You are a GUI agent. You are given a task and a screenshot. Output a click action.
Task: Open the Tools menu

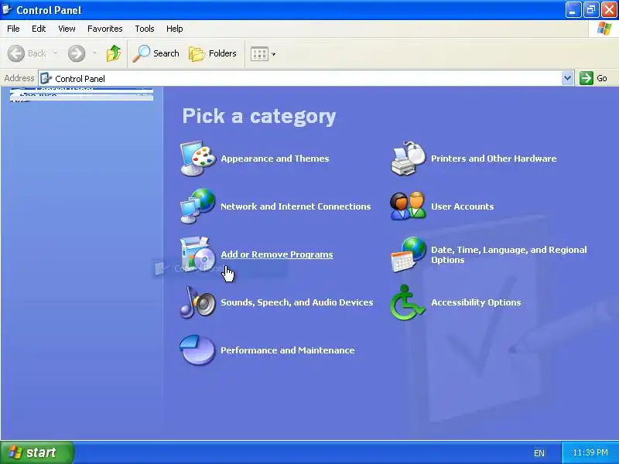(145, 29)
